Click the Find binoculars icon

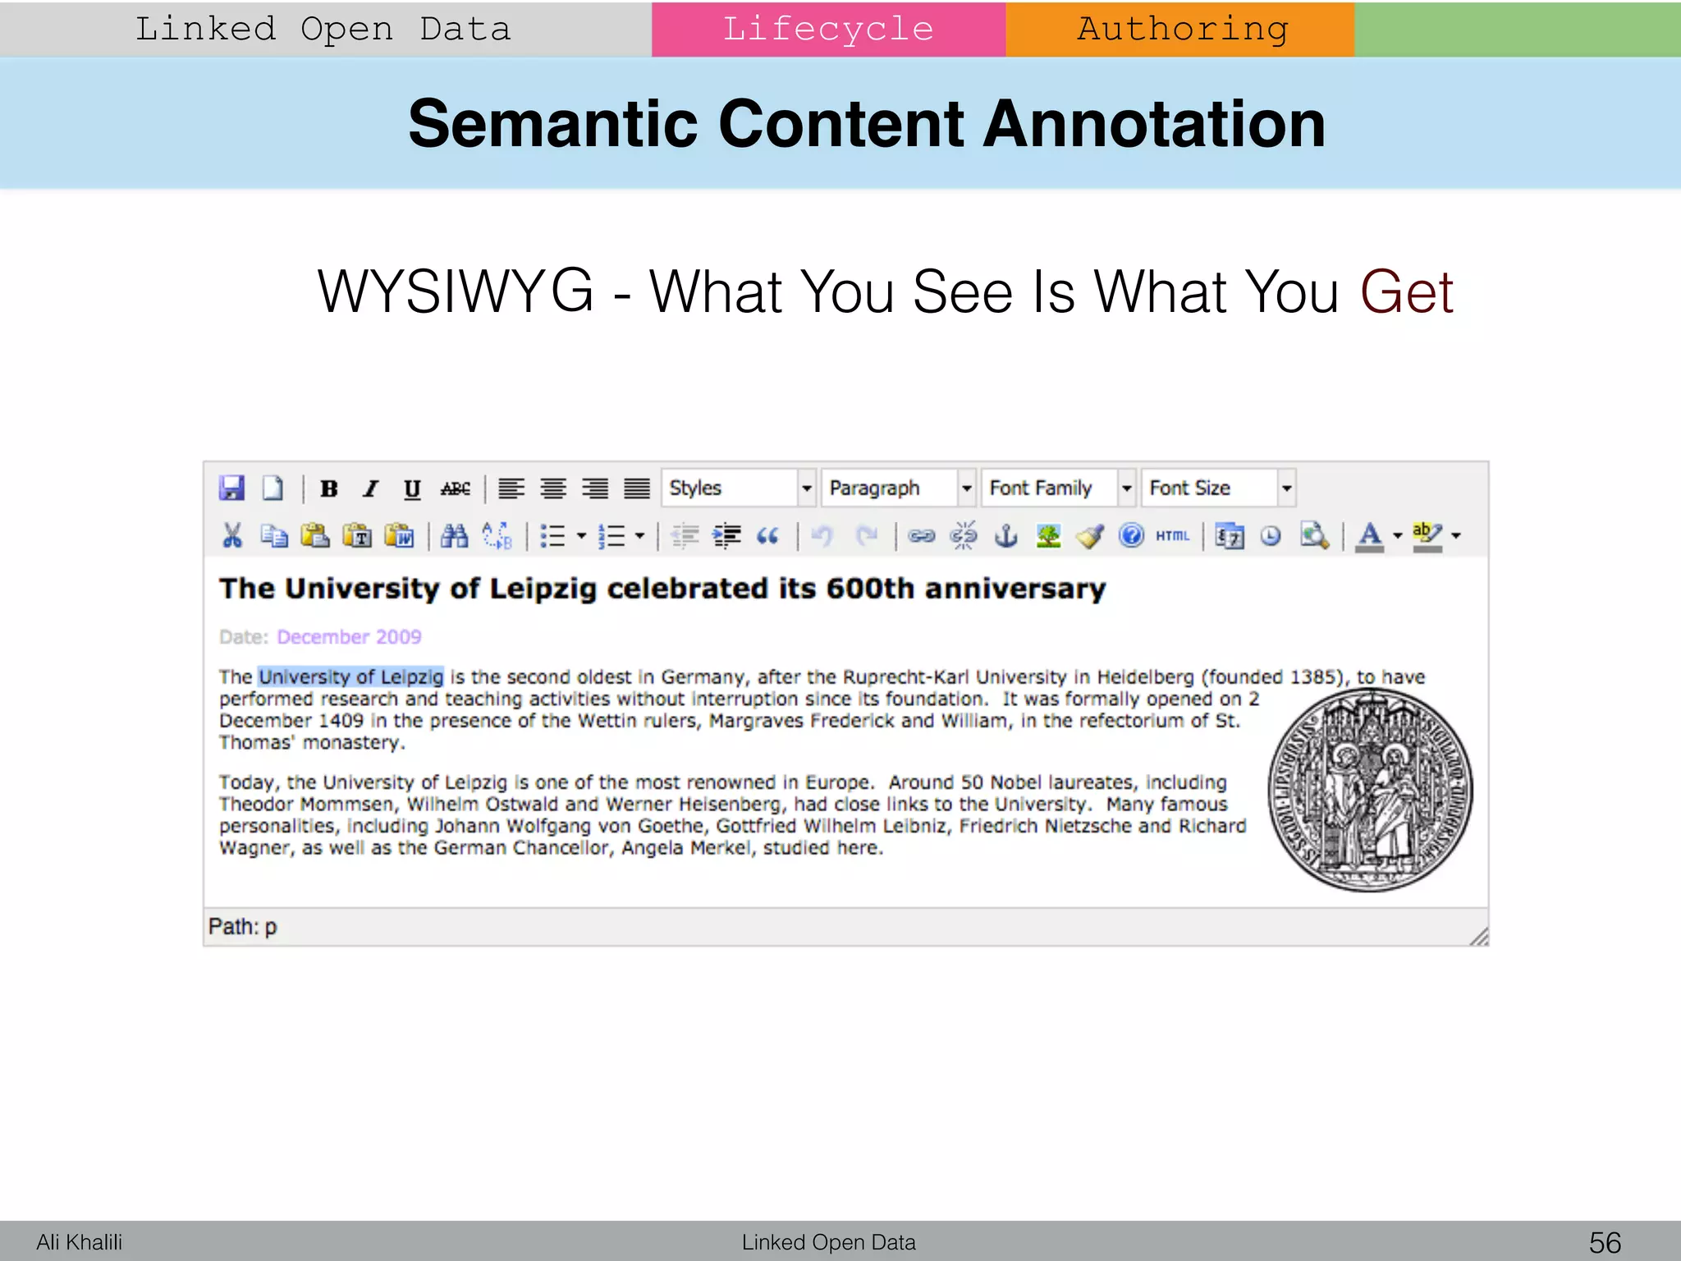[x=454, y=536]
